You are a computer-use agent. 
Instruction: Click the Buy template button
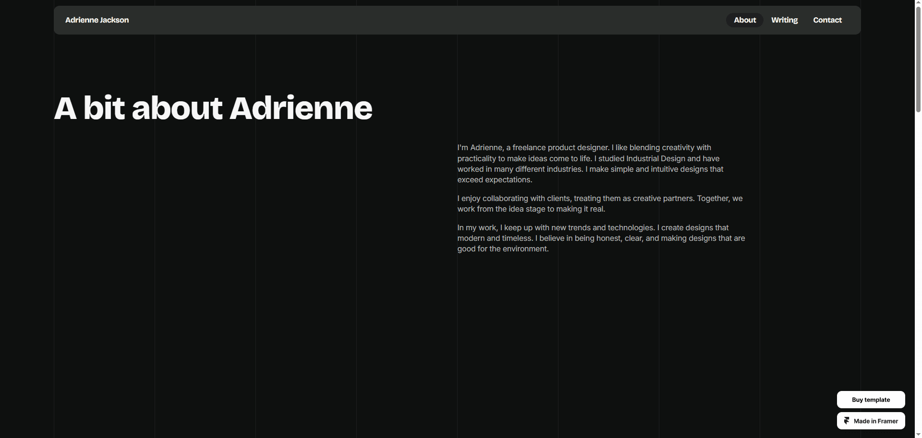[871, 400]
